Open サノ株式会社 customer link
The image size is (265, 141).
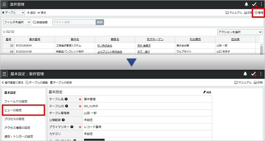(104, 46)
